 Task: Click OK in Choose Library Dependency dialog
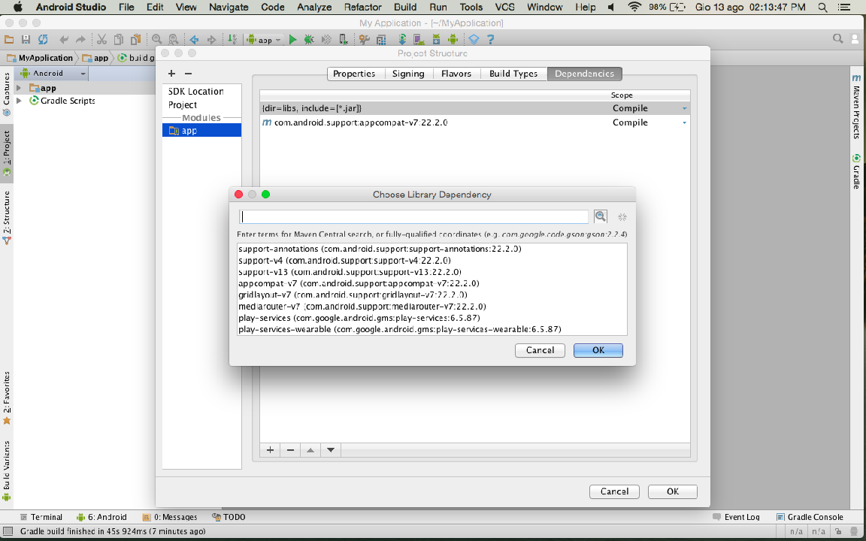[598, 350]
